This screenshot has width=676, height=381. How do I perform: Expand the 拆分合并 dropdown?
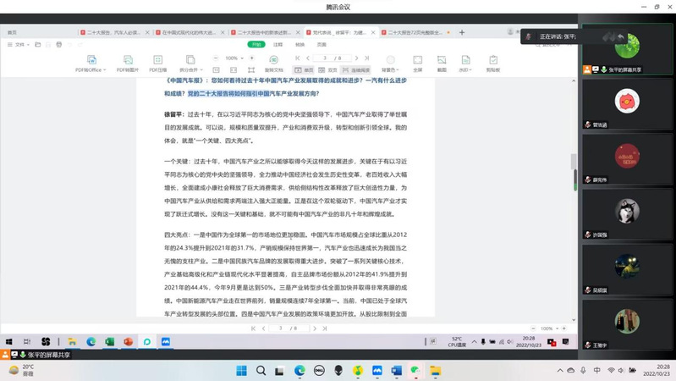tap(193, 70)
